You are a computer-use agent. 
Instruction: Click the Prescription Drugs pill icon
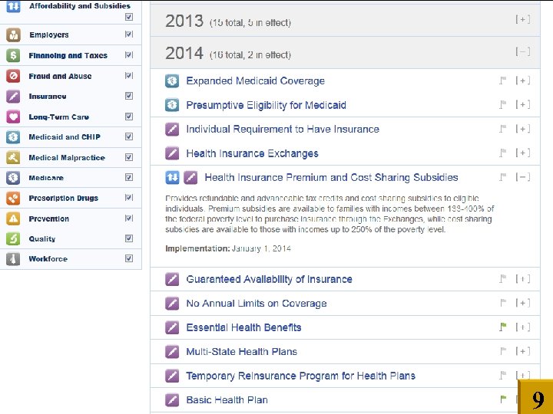click(x=13, y=198)
